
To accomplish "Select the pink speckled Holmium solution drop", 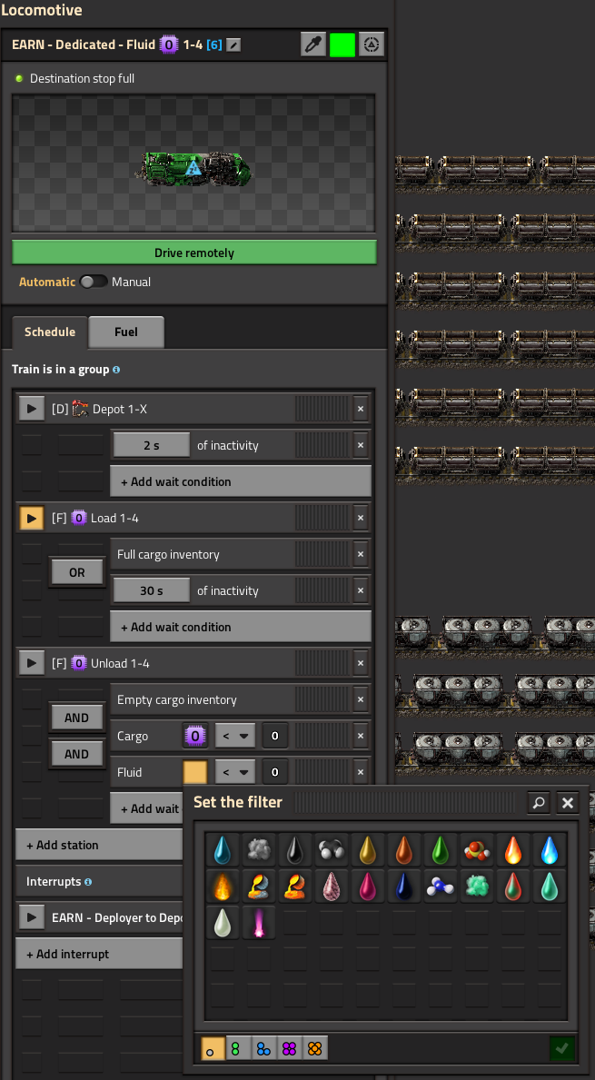I will pyautogui.click(x=331, y=886).
